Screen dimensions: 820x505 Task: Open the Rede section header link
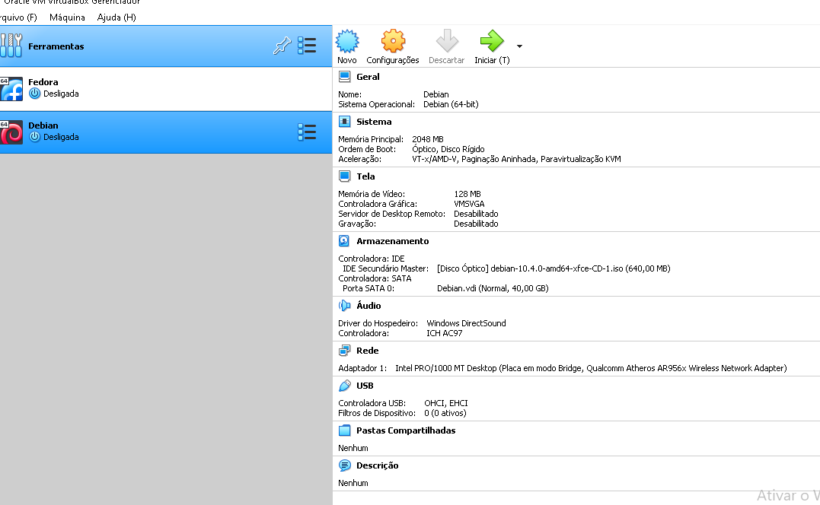point(368,351)
